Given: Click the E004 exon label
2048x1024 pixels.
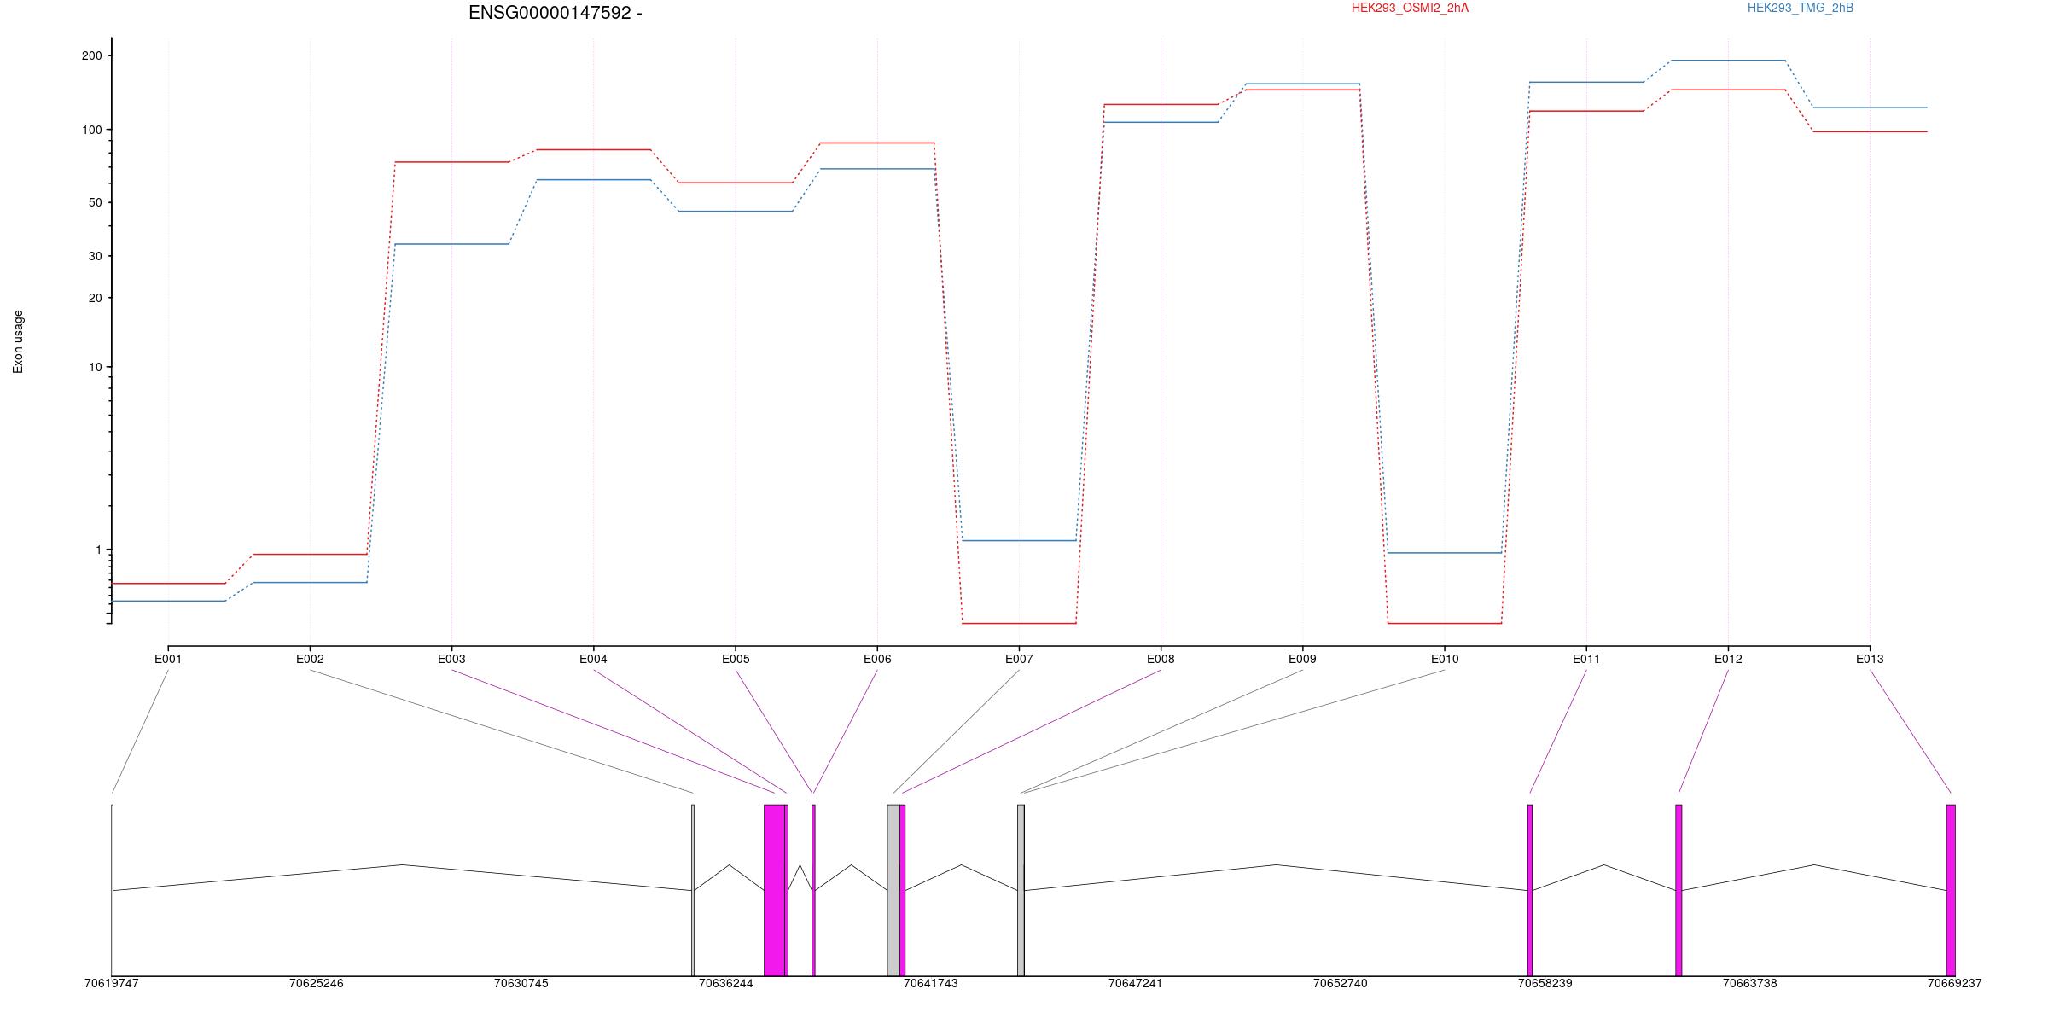Looking at the screenshot, I should point(593,659).
